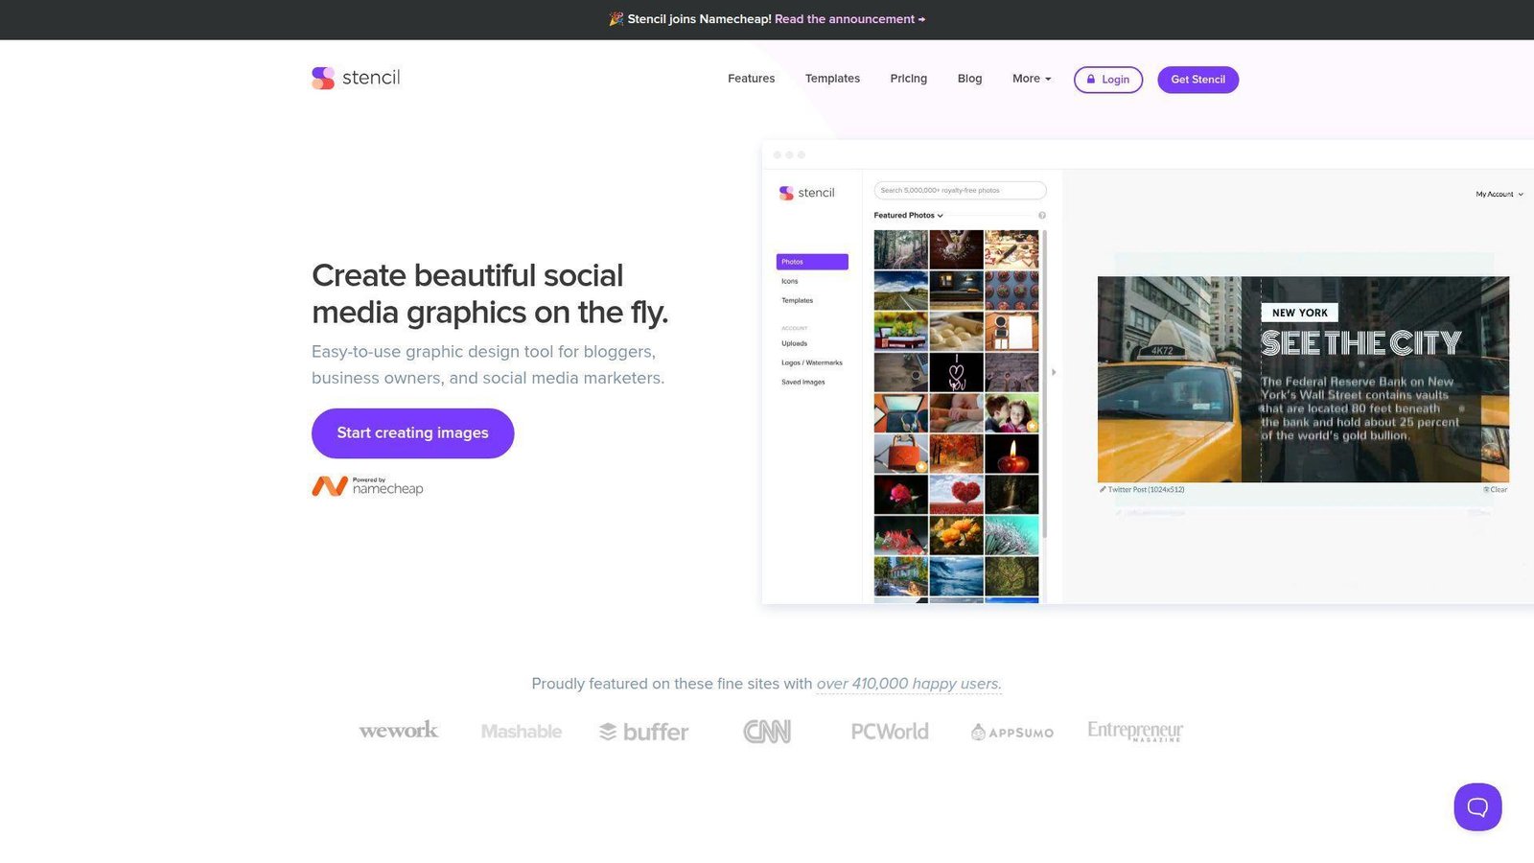
Task: Select the red candle photo
Action: pos(1011,454)
